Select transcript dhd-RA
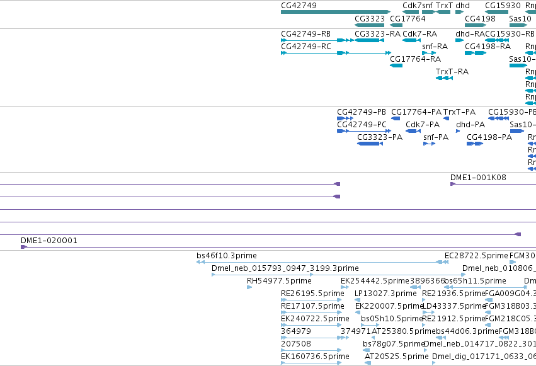This screenshot has height=366, width=536. 459,40
